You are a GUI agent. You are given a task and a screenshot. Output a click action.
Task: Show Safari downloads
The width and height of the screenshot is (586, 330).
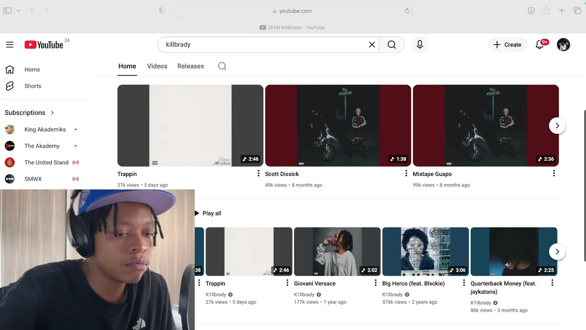pyautogui.click(x=531, y=11)
